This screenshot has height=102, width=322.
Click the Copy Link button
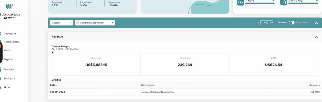pos(266,23)
